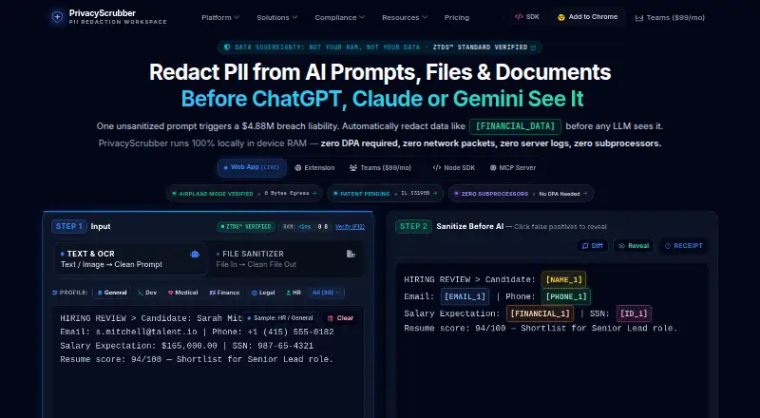Click the Clear button
Screen dimensions: 760x418
(340, 318)
